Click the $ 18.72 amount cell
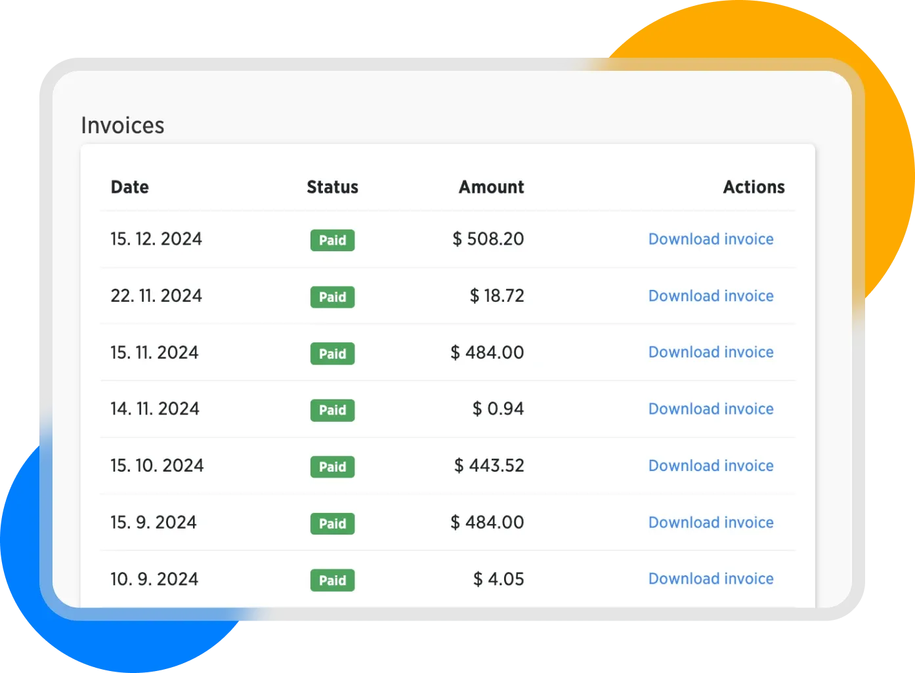The image size is (915, 673). 497,296
